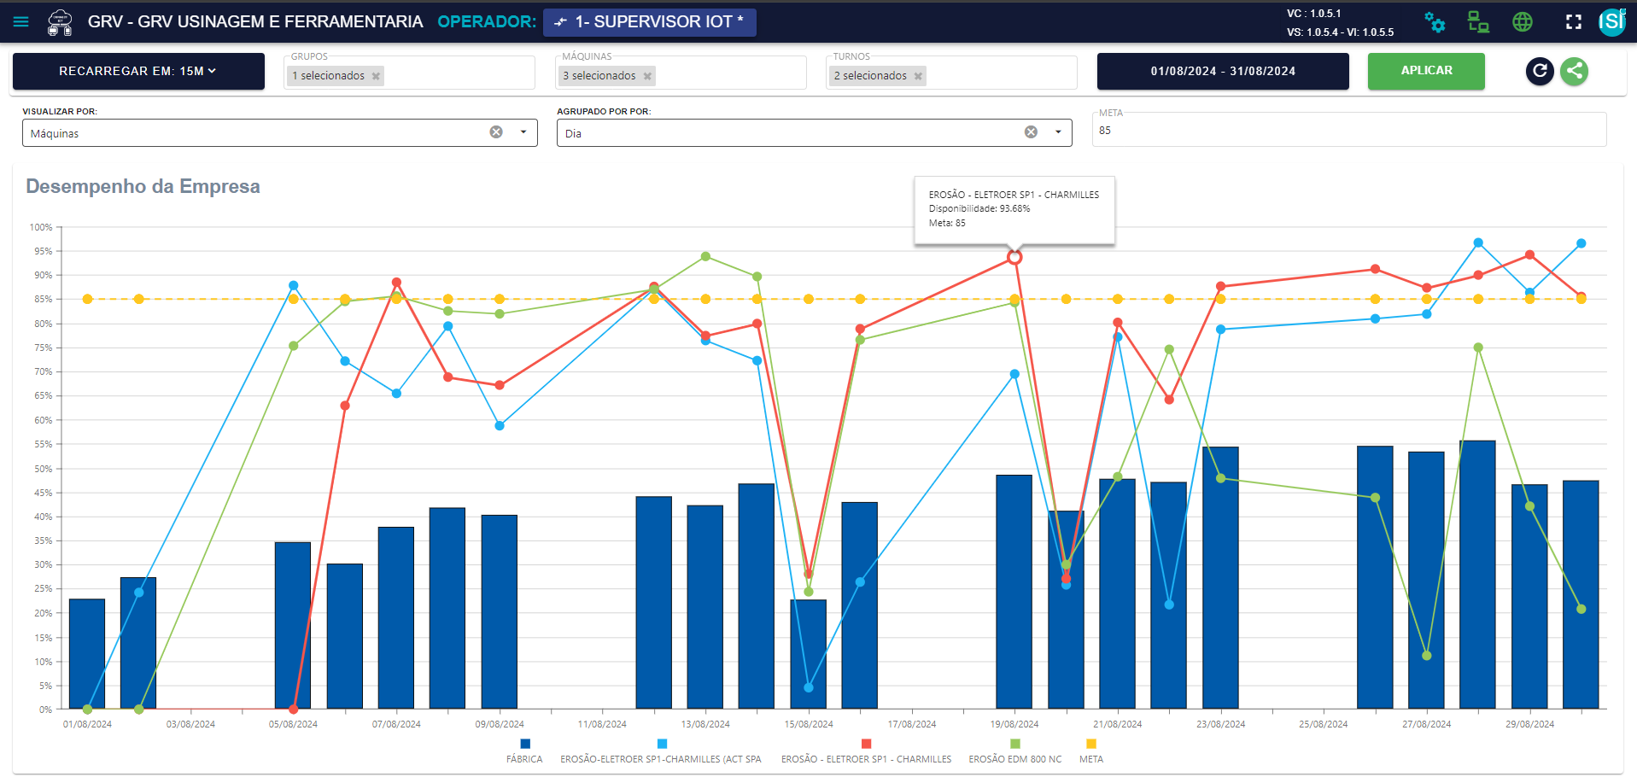
Task: Expand the Agrupado Por Dia dropdown
Action: pos(1058,132)
